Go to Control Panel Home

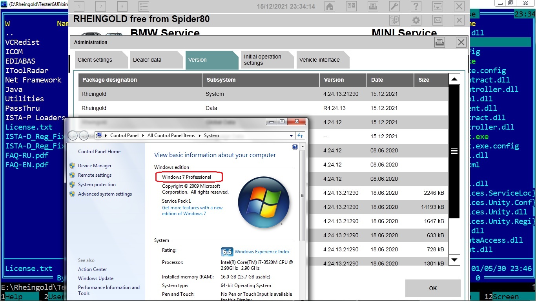[x=99, y=152]
